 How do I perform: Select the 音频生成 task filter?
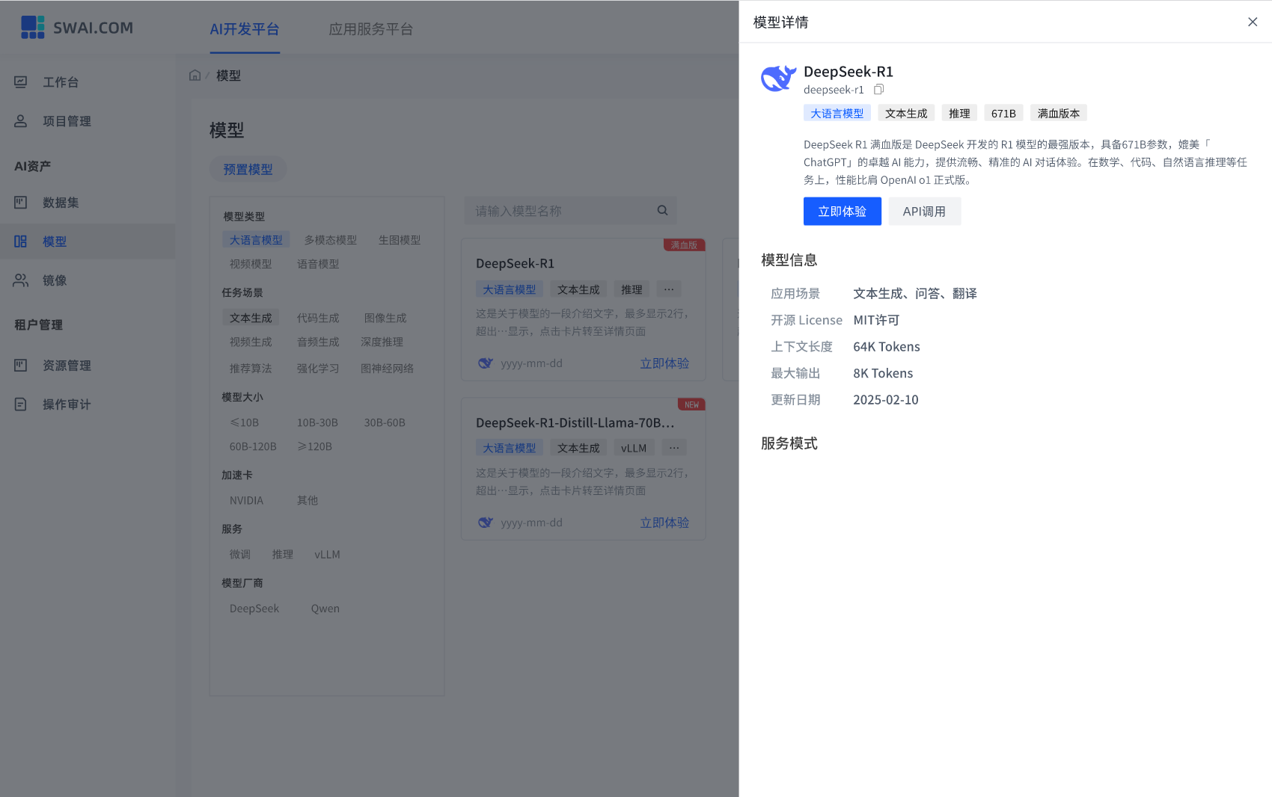[x=318, y=342]
